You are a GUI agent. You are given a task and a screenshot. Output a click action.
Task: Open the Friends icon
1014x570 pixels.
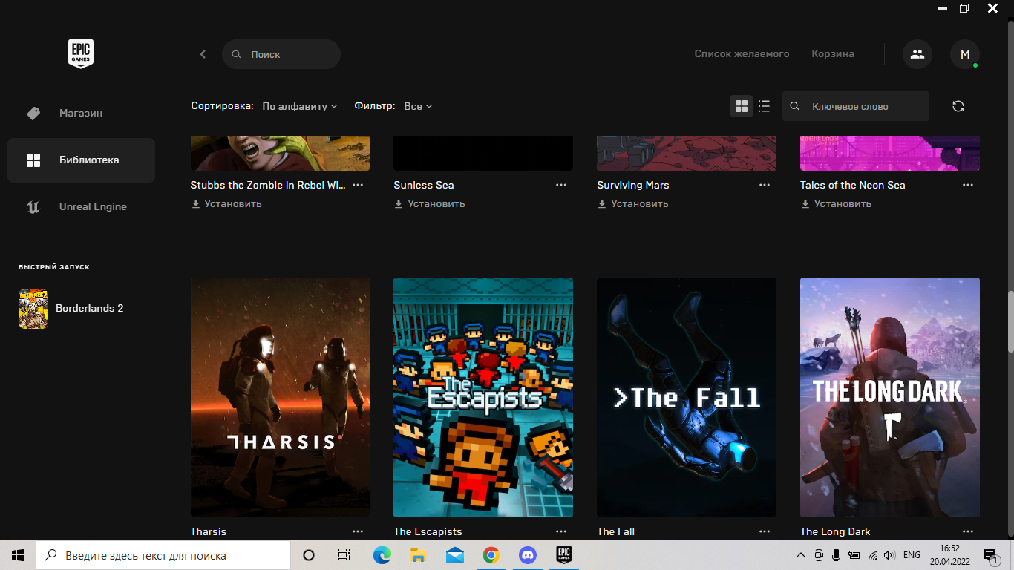tap(917, 54)
